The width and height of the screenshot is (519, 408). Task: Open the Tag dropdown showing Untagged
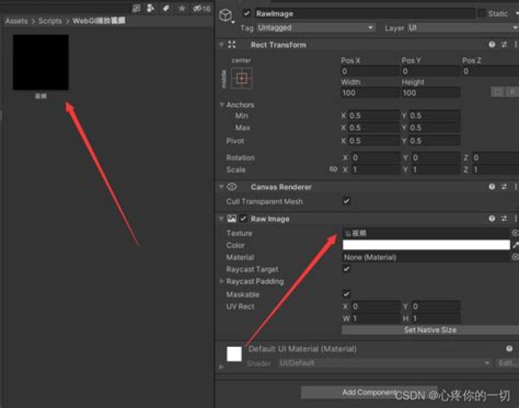[x=316, y=28]
